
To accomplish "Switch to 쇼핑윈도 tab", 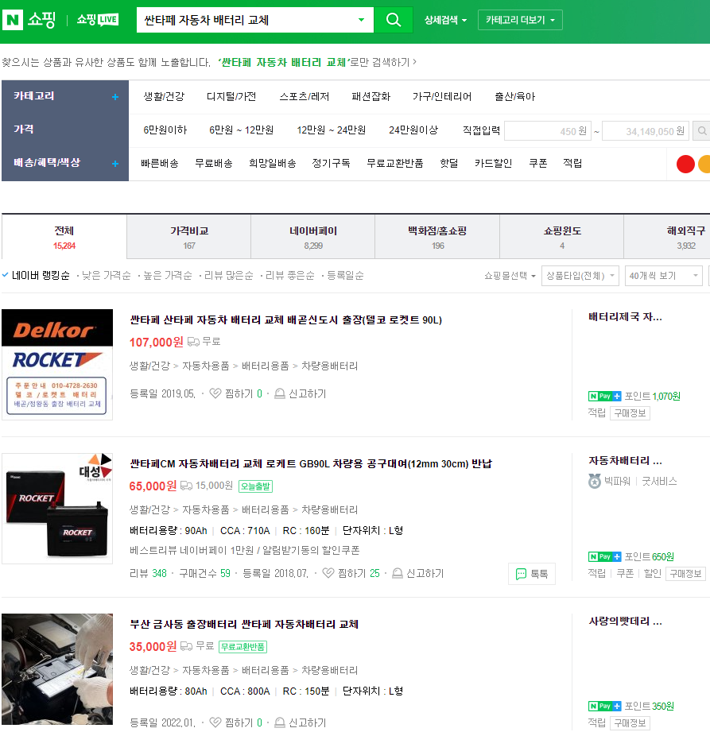I will [x=562, y=237].
